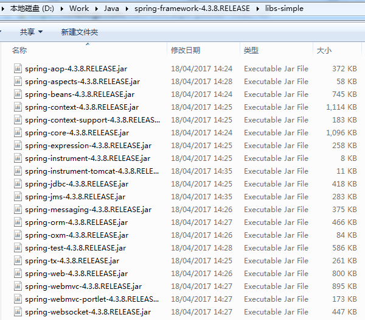This screenshot has width=365, height=320.
Task: Select spring-tx-4.3.8.RELEASE.jar file name
Action: [72, 261]
